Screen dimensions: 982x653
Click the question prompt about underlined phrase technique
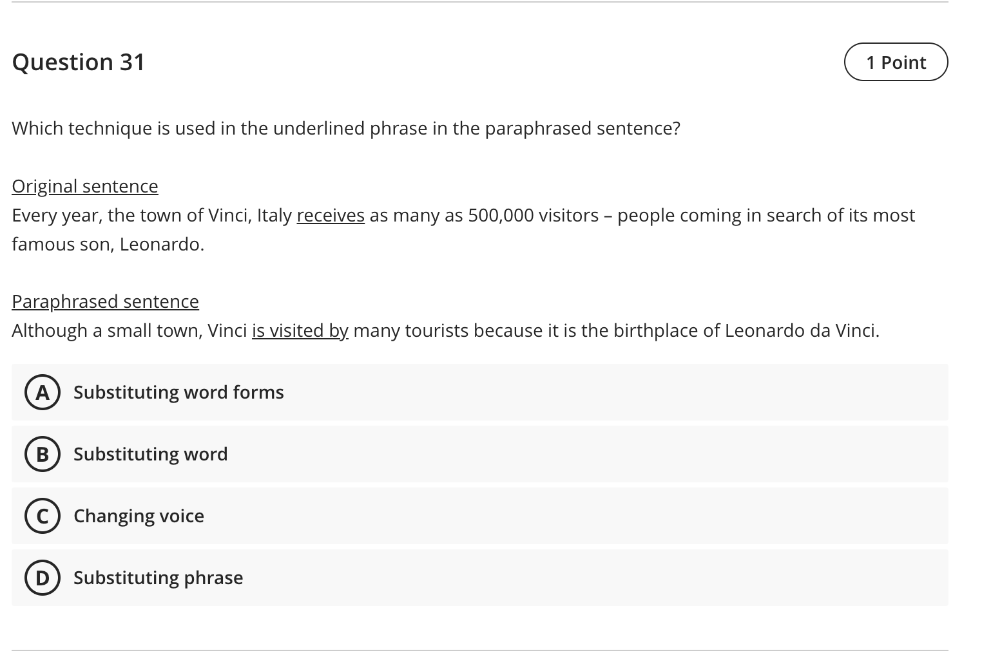click(346, 128)
